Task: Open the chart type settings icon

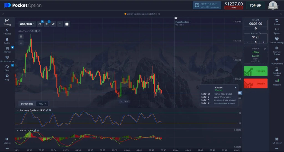Action: 40,24
